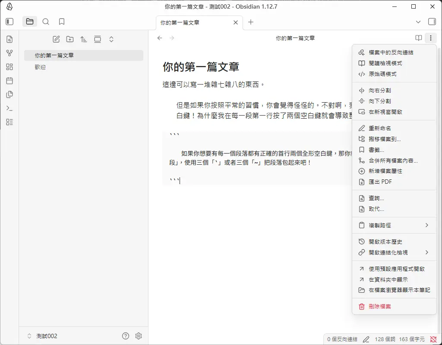Open the vault settings gear
This screenshot has height=345, width=442.
tap(139, 336)
